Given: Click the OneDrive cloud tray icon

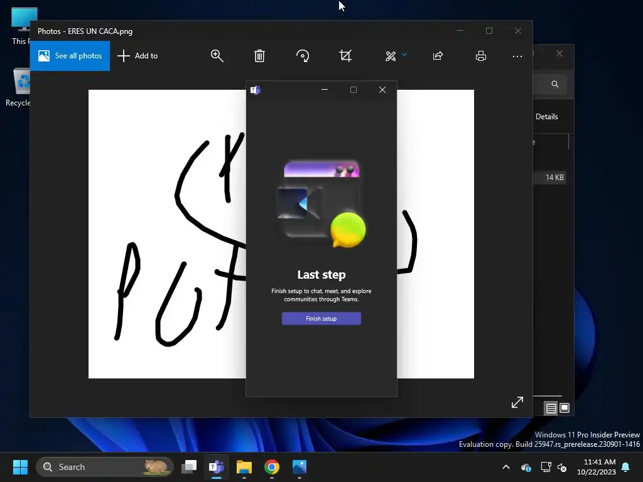Looking at the screenshot, I should (x=526, y=467).
